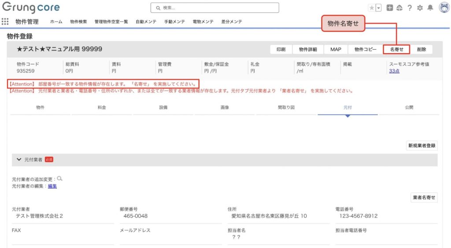The height and width of the screenshot is (248, 451).
Task: Click the favorites star icon
Action: (x=372, y=8)
